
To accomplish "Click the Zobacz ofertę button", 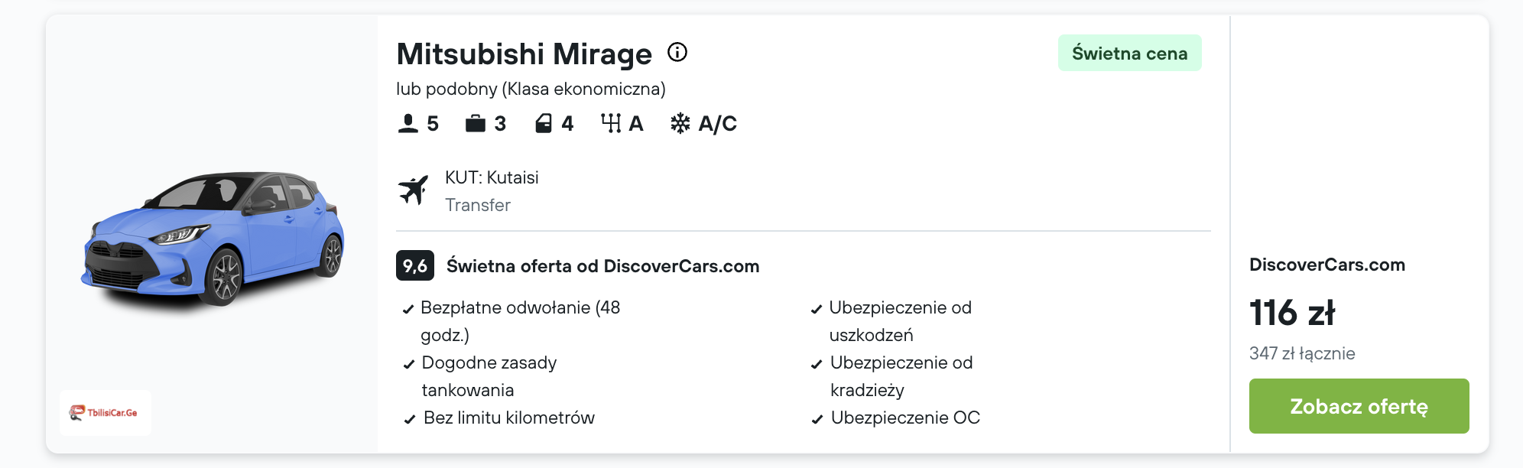I will coord(1359,406).
